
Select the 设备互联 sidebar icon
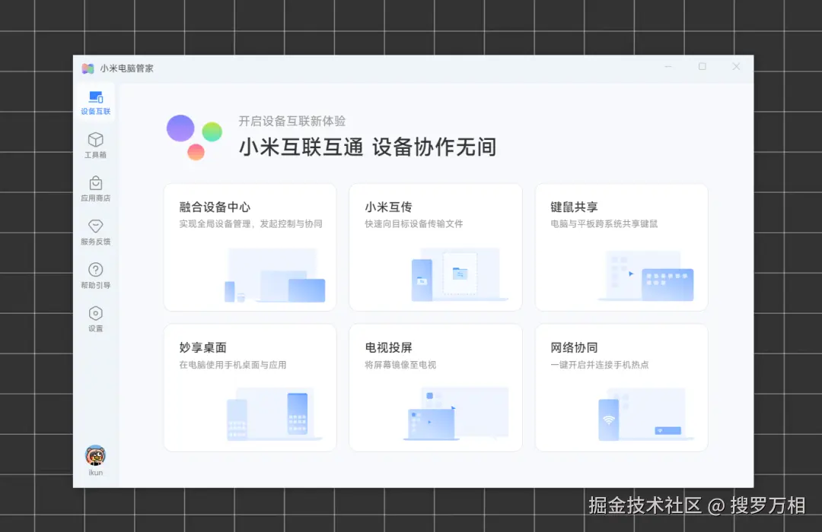(95, 101)
